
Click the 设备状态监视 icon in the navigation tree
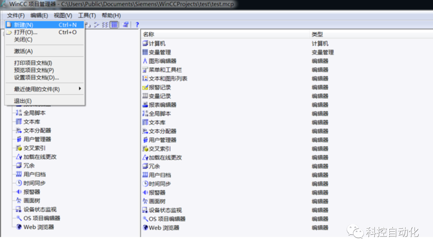click(19, 209)
